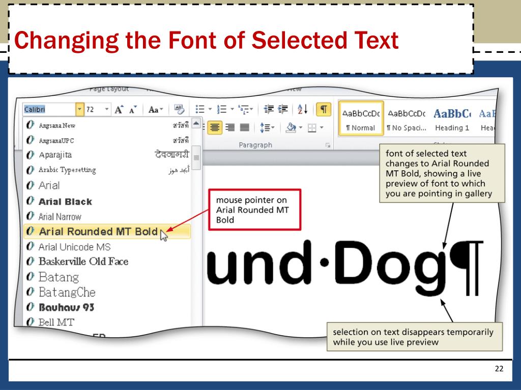
Task: Choose Arabic Typesetting font
Action: [x=107, y=170]
